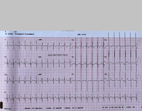Click the calibration pulse ending the V6 row

click(x=139, y=78)
